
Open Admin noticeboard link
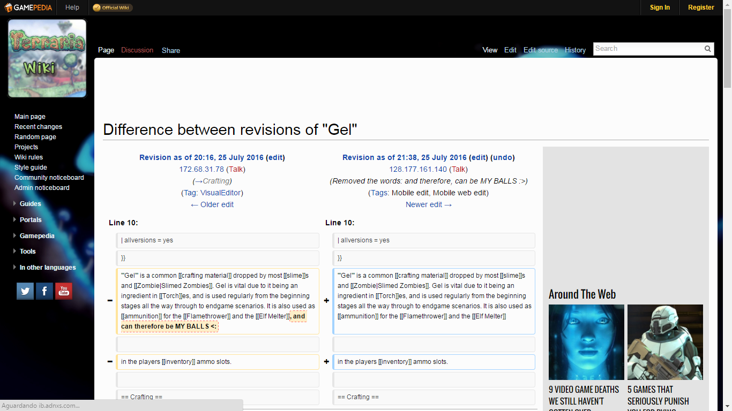42,188
